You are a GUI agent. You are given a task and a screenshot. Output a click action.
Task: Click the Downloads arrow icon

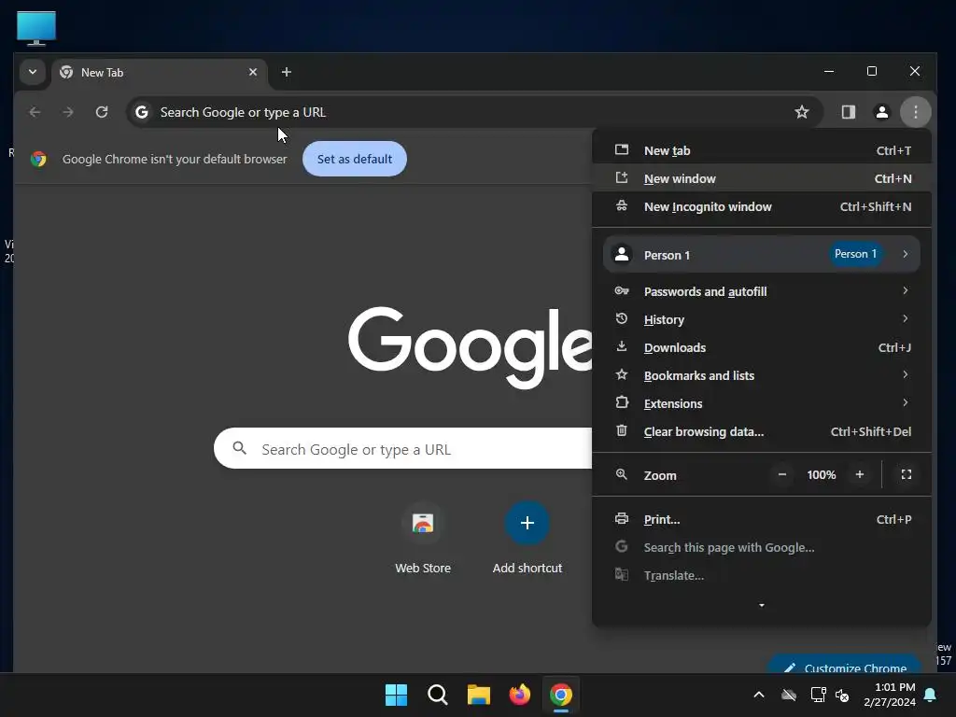[621, 346]
